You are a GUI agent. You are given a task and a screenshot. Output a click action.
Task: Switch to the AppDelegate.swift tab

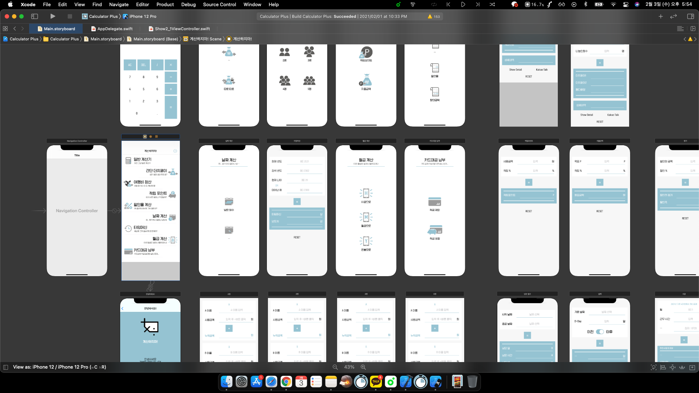click(115, 29)
